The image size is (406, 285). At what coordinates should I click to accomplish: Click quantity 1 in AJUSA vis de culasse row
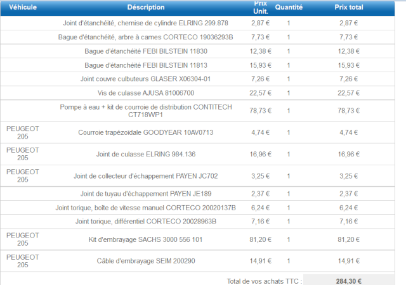[x=289, y=93]
